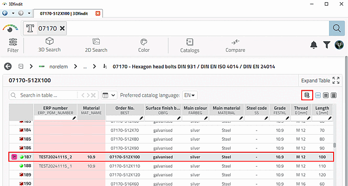348x186 pixels.
Task: Click Expand Table button
Action: click(320, 81)
